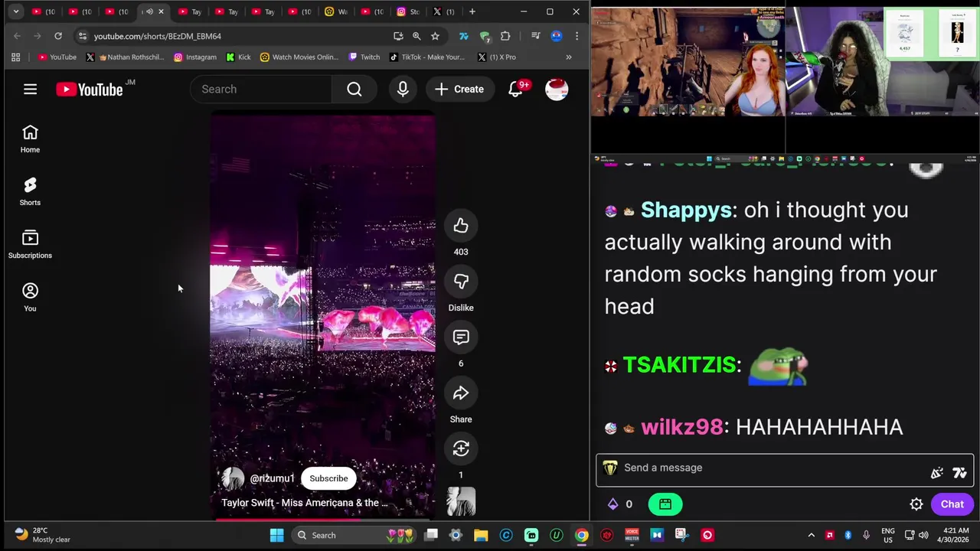Open the Twitch bookmark

[364, 57]
